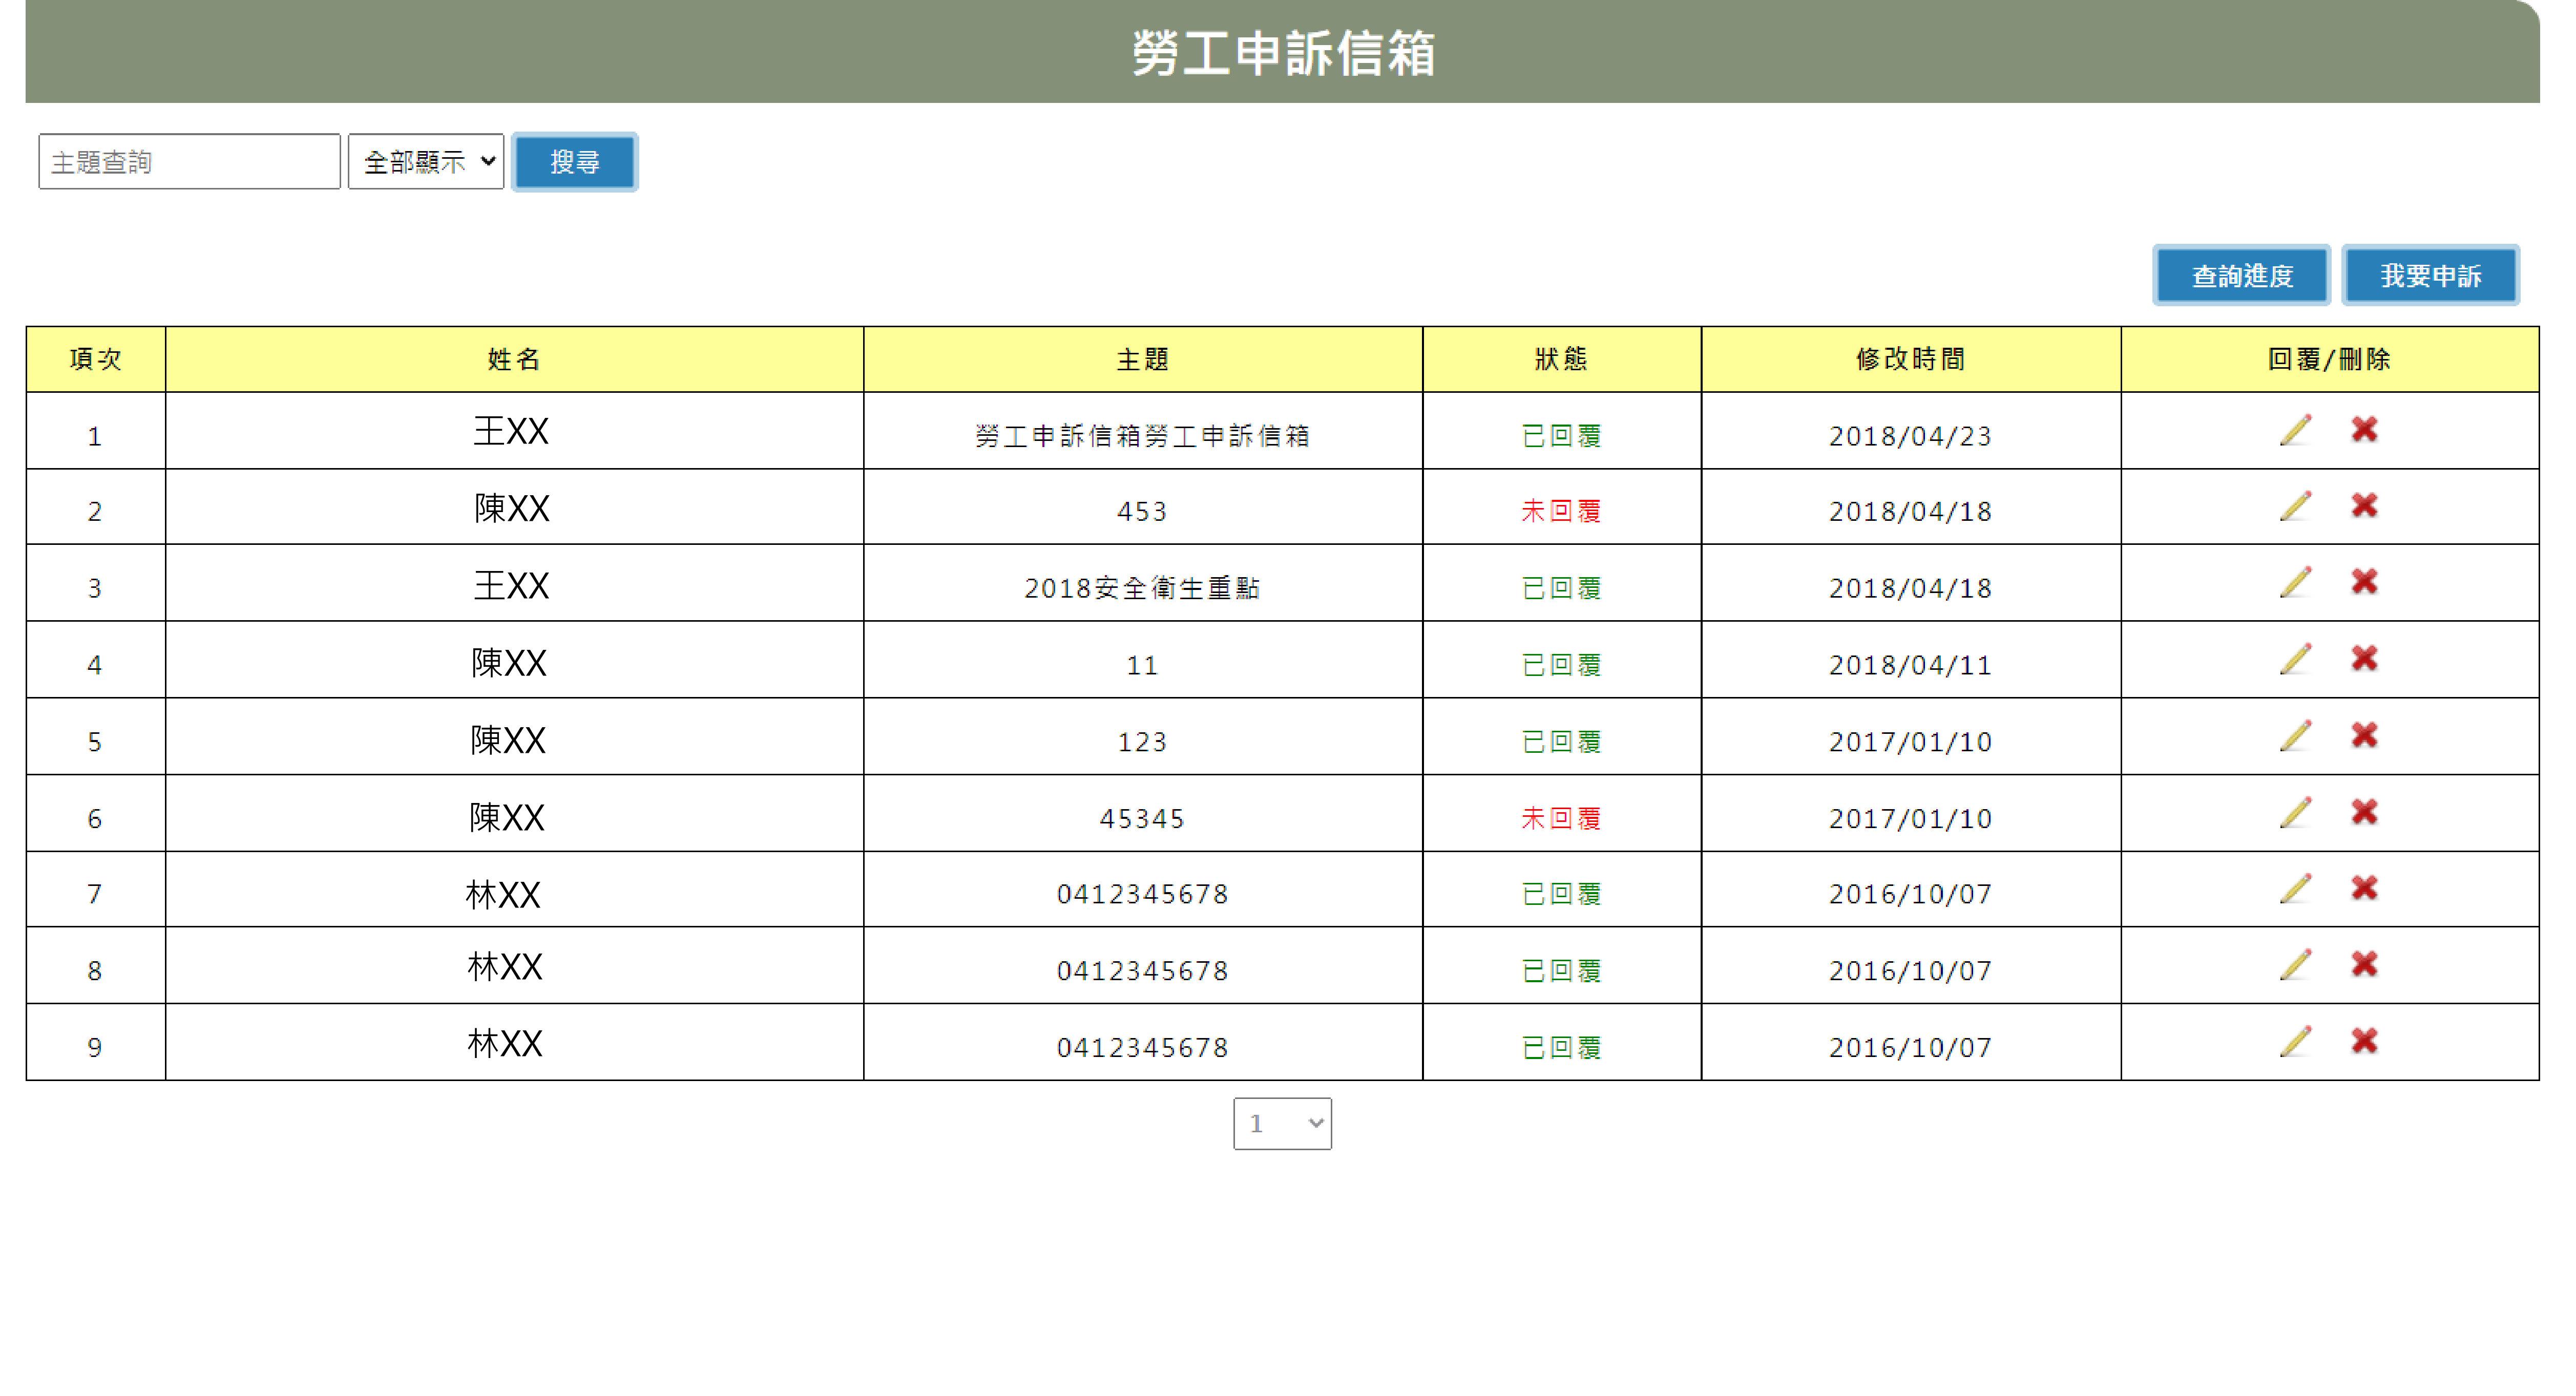The height and width of the screenshot is (1396, 2576).
Task: Click the pencil icon for row 6
Action: [x=2295, y=812]
